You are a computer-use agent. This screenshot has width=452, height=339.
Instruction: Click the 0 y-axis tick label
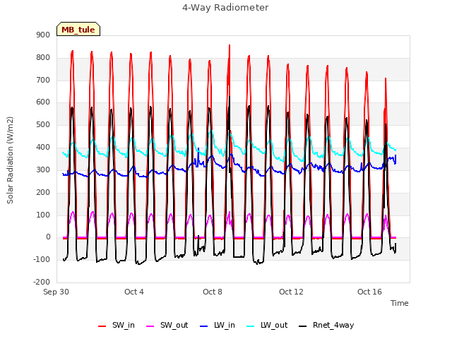point(48,237)
